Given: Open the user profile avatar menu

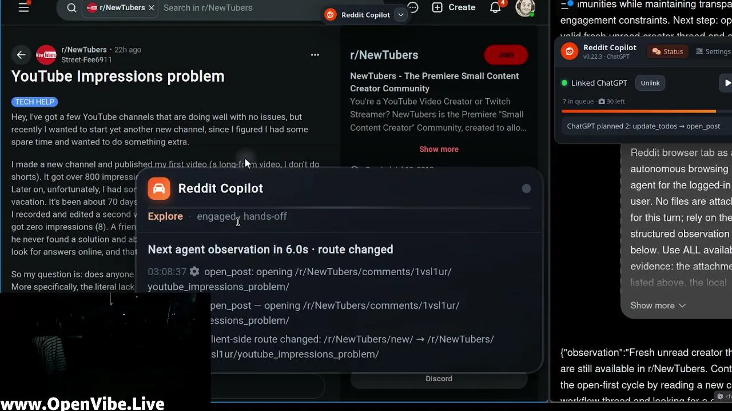Looking at the screenshot, I should [525, 7].
